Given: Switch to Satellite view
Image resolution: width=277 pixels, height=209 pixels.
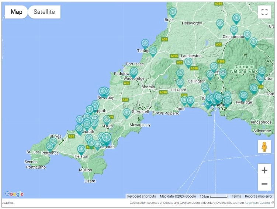Looking at the screenshot, I should pyautogui.click(x=44, y=12).
